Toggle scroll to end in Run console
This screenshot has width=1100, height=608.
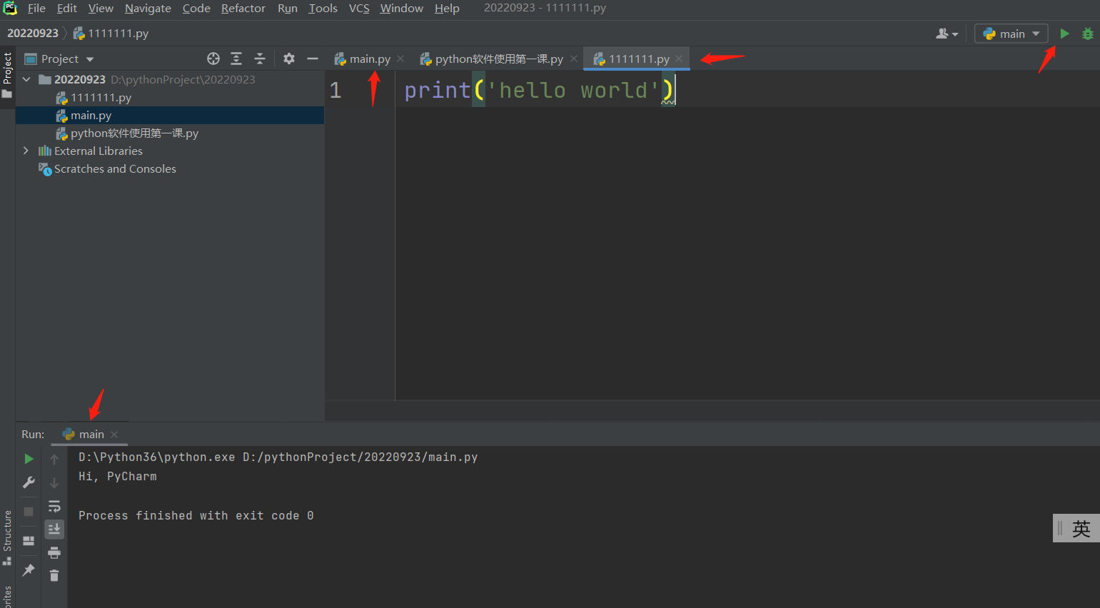[54, 529]
